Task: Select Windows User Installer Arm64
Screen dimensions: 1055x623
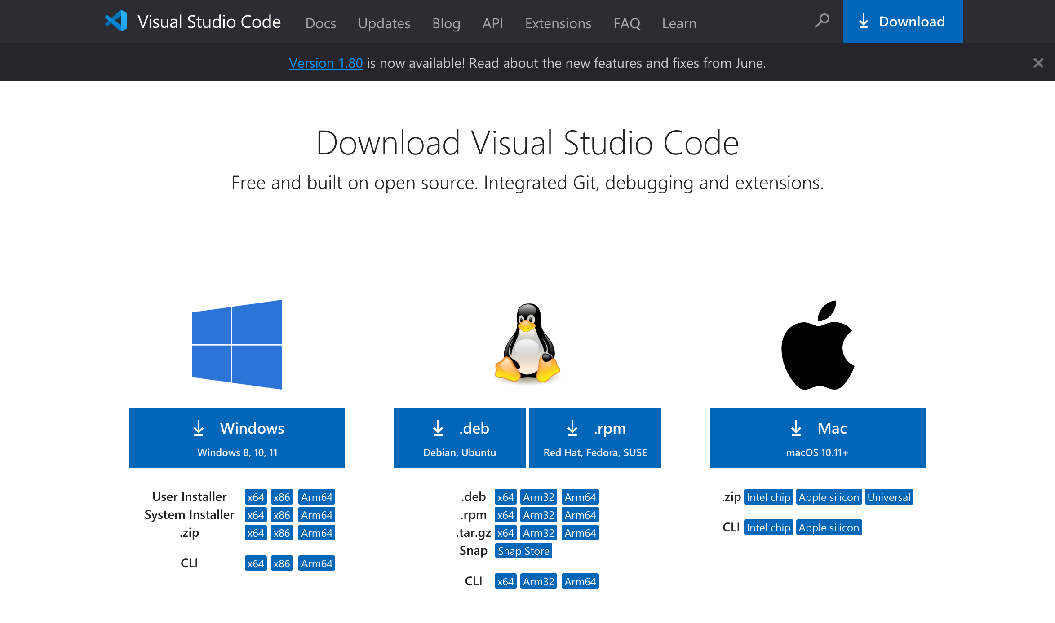Action: click(x=317, y=497)
